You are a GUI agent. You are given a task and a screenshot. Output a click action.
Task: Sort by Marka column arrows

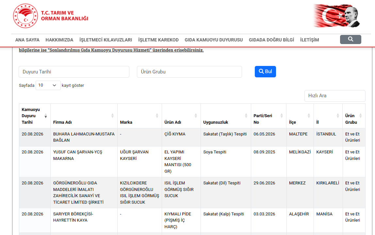[157, 116]
